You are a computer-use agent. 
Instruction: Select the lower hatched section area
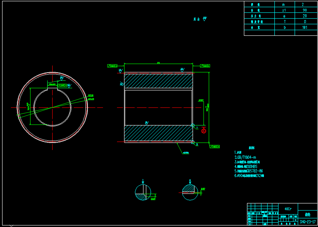pos(158,133)
